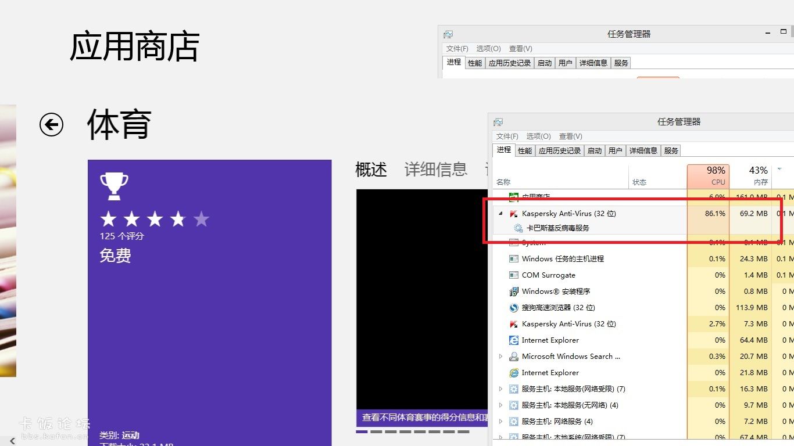The height and width of the screenshot is (446, 794).
Task: Open 应用历史记录 tab in the lower Task Manager
Action: click(x=560, y=151)
